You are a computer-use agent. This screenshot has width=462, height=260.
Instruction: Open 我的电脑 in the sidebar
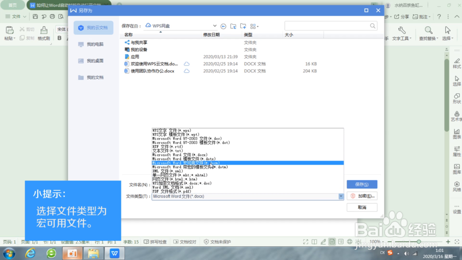point(93,44)
